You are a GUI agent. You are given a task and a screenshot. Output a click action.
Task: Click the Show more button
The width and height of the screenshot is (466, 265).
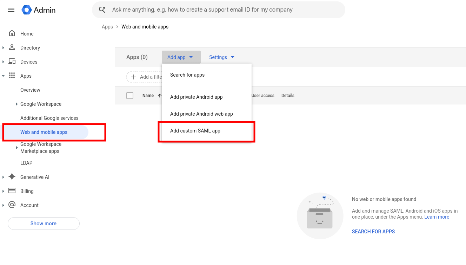point(44,224)
